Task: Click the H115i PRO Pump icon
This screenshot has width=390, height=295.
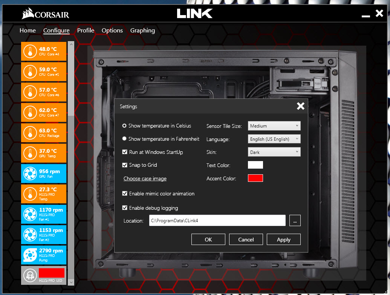Action: [x=30, y=255]
